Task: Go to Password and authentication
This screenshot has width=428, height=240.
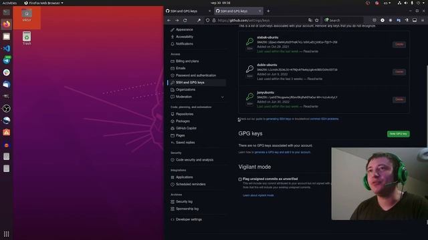Action: click(x=196, y=75)
